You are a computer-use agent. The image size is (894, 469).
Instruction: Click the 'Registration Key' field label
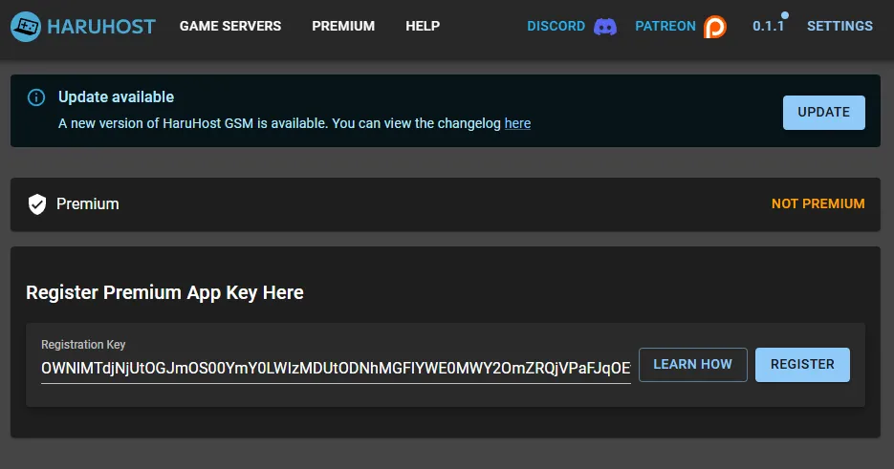[83, 345]
